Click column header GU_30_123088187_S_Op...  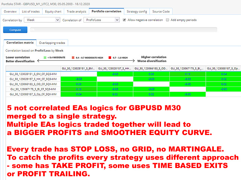tap(223, 68)
